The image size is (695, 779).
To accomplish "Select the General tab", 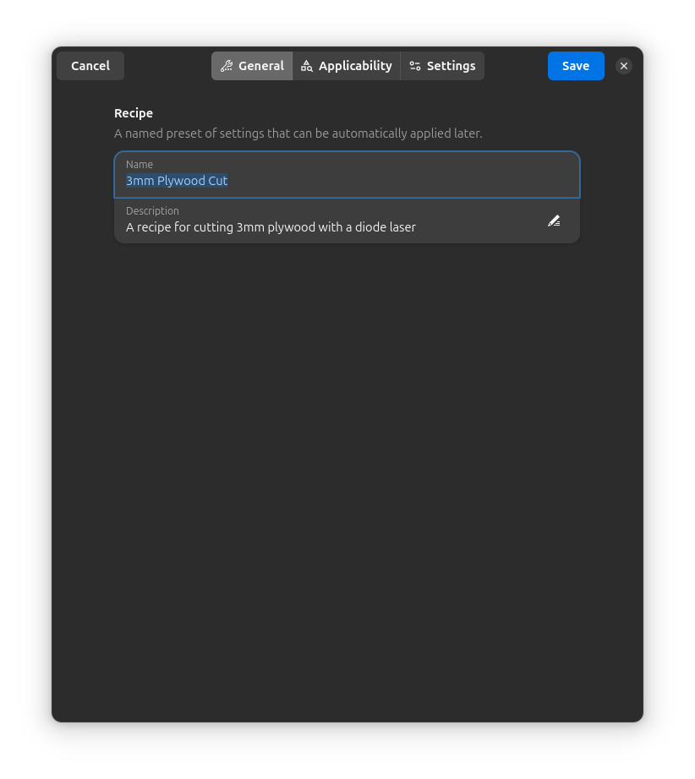I will pos(252,65).
